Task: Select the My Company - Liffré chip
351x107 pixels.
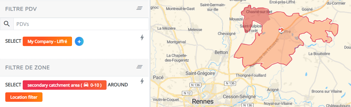Action: coord(47,41)
